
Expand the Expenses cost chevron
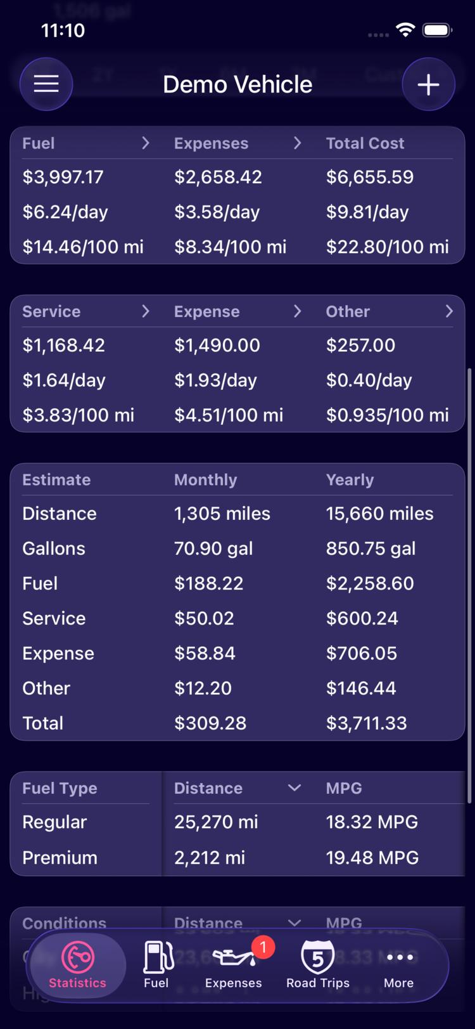coord(297,143)
